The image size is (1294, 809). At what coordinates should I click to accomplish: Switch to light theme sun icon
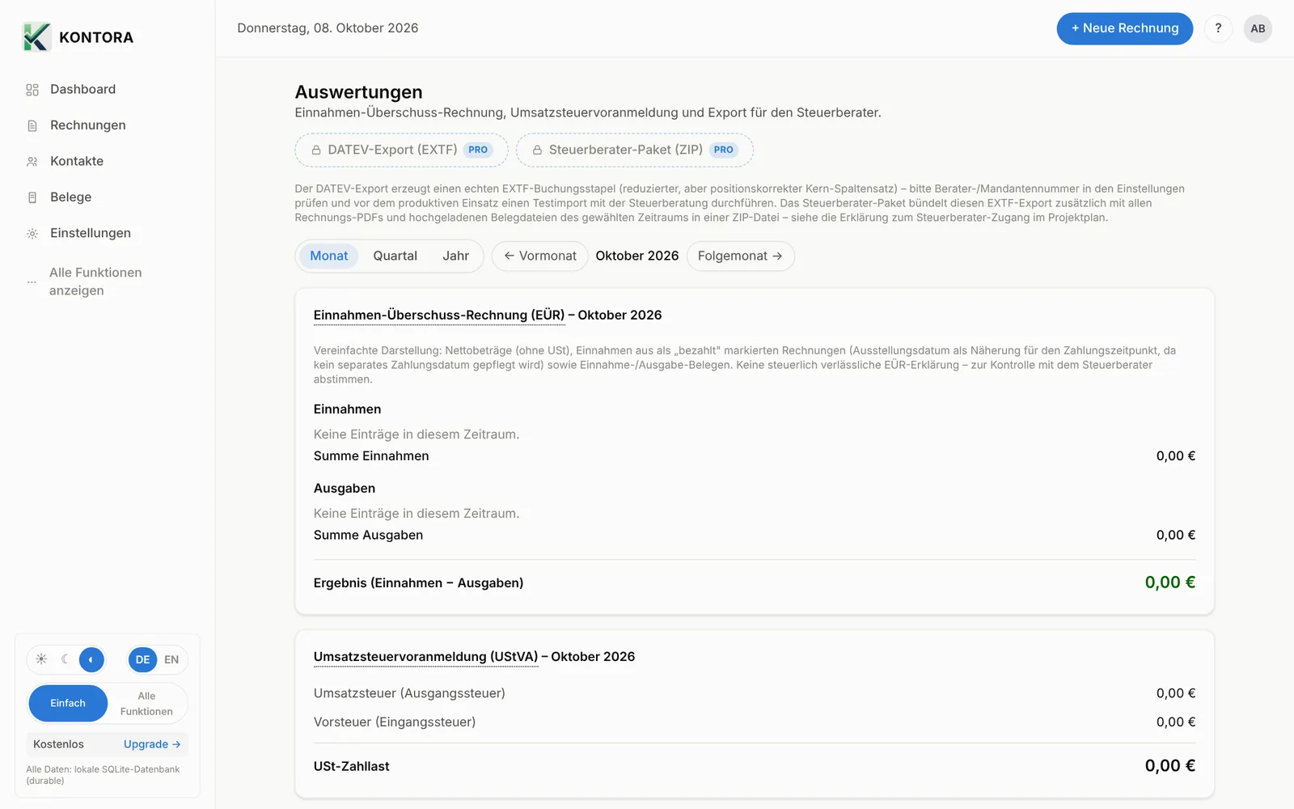point(41,659)
